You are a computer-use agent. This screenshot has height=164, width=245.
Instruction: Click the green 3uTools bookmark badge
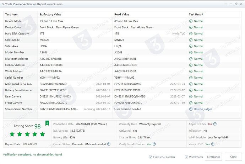point(47,123)
